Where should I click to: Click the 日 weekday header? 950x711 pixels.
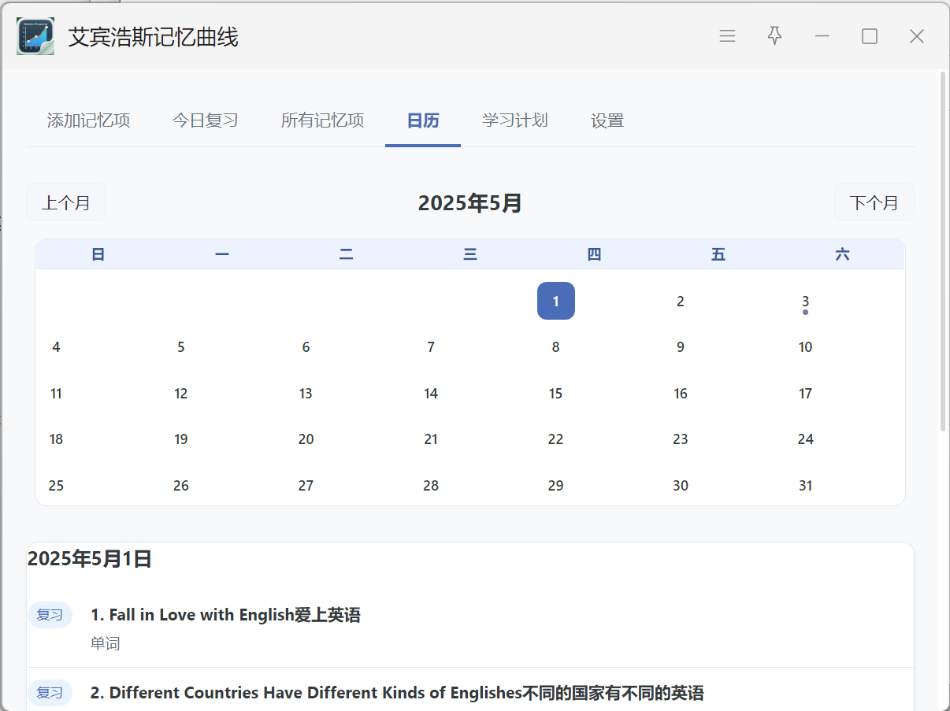[x=98, y=254]
